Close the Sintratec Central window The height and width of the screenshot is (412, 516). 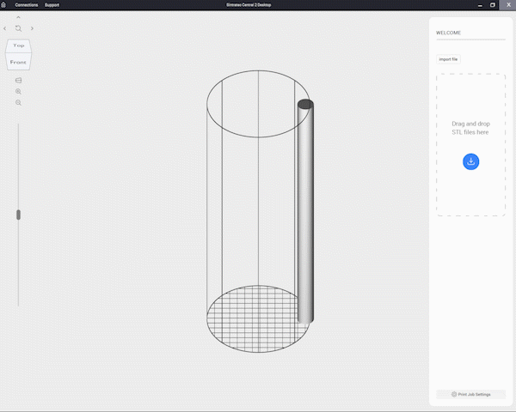click(x=508, y=5)
